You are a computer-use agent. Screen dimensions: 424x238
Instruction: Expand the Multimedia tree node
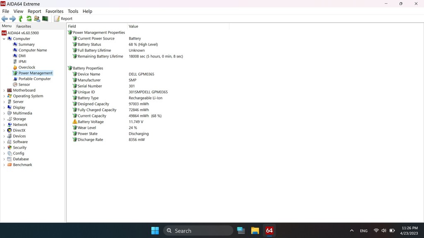click(4, 113)
